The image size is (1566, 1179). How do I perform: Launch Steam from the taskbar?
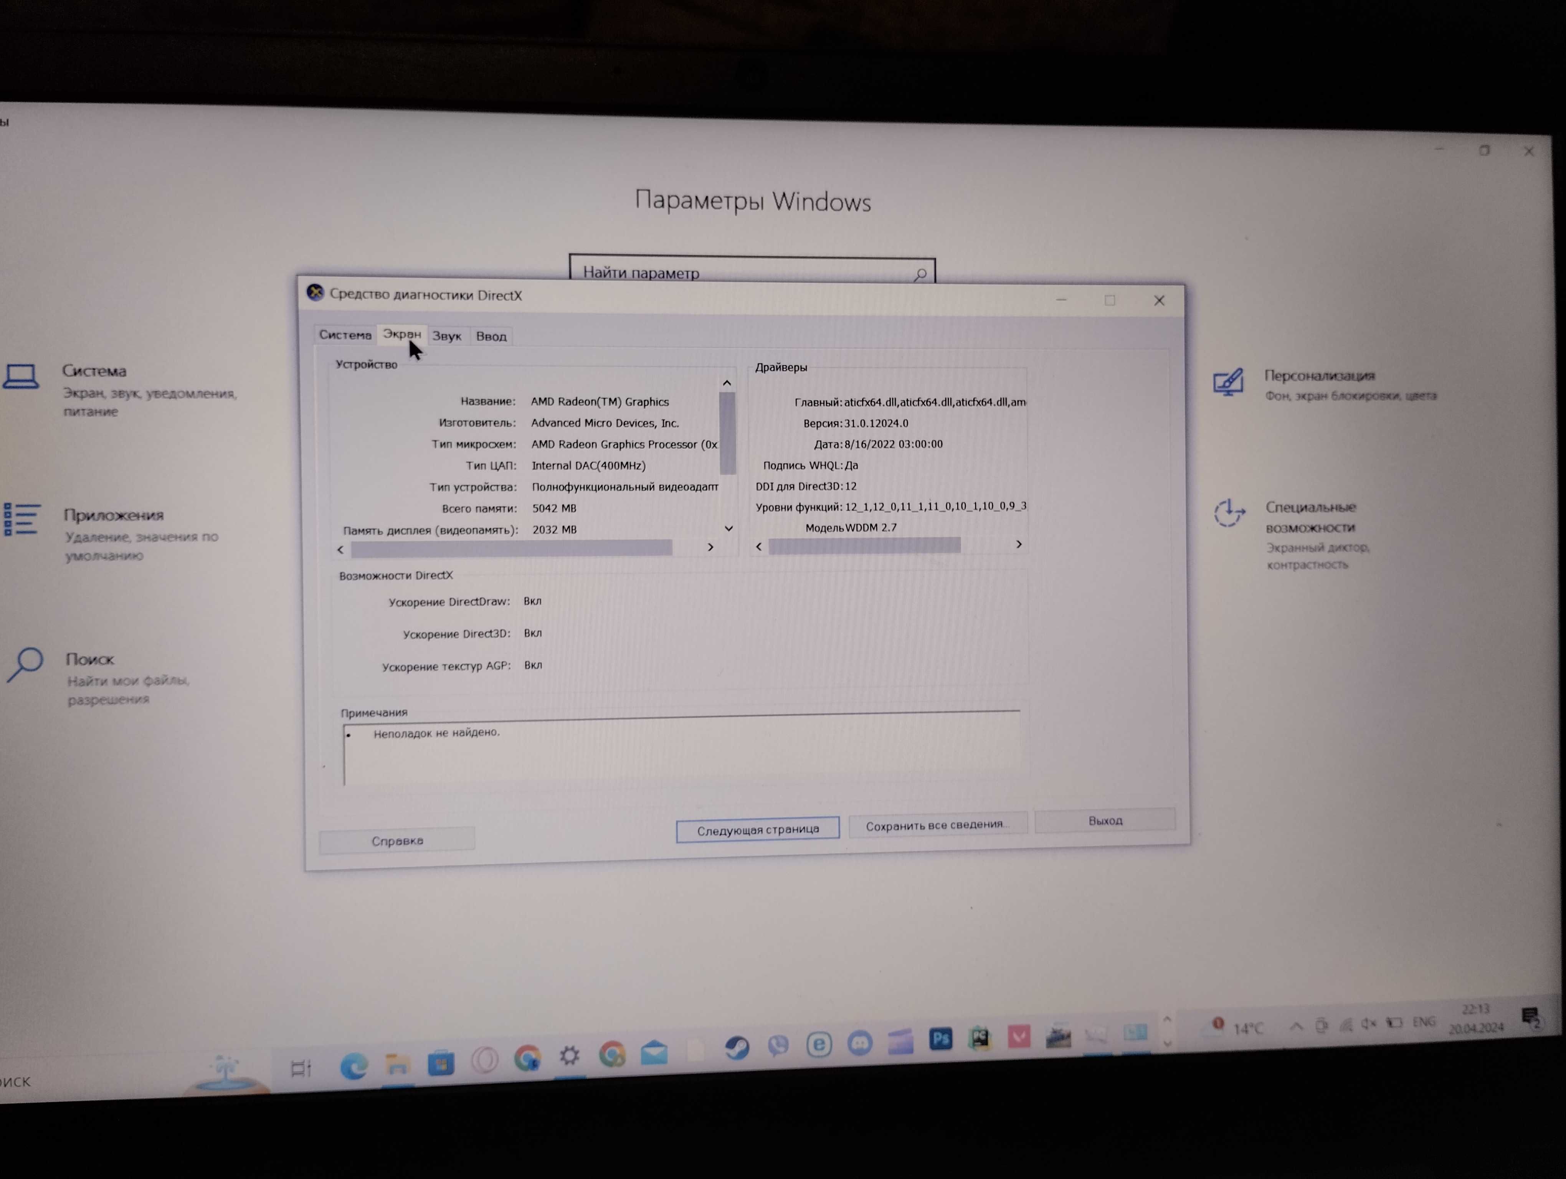point(737,1047)
